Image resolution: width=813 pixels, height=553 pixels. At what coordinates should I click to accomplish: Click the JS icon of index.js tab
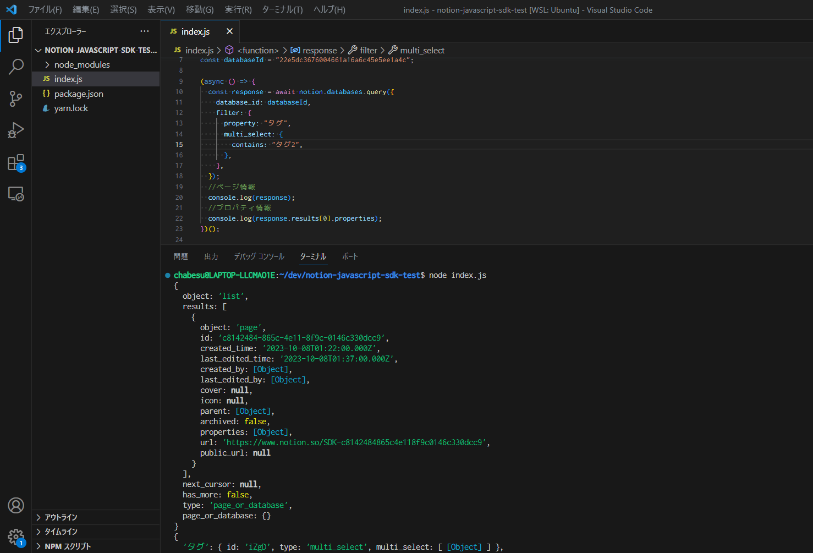tap(173, 31)
